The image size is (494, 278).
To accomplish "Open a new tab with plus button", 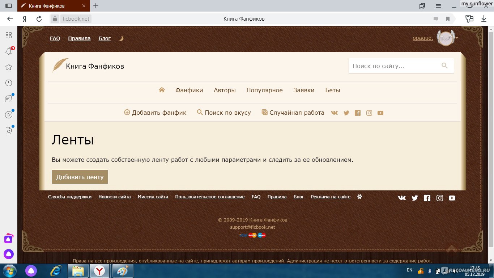I will point(96,6).
